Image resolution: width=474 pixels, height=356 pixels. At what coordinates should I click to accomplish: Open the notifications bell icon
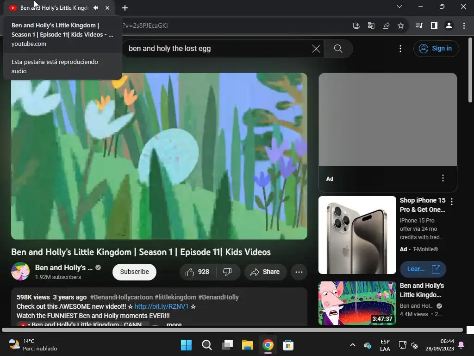(x=462, y=345)
